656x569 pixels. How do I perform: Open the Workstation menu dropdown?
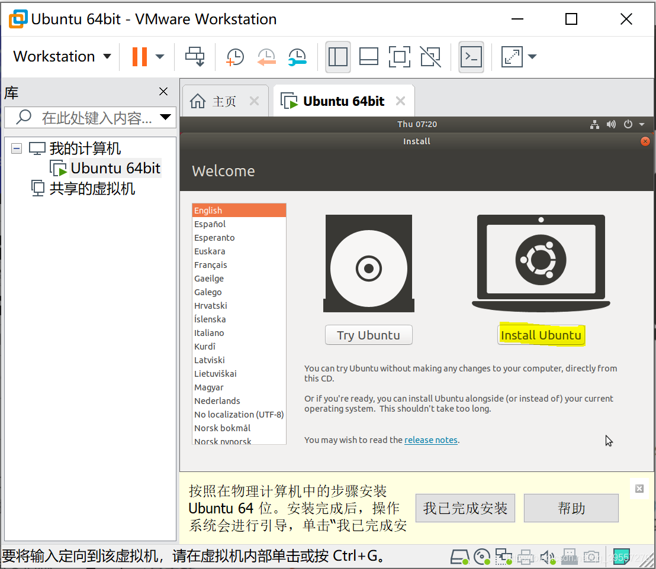pyautogui.click(x=61, y=56)
